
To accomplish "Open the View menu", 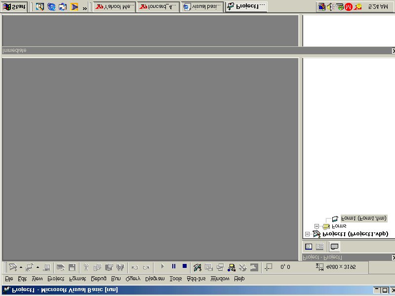I will 37,279.
